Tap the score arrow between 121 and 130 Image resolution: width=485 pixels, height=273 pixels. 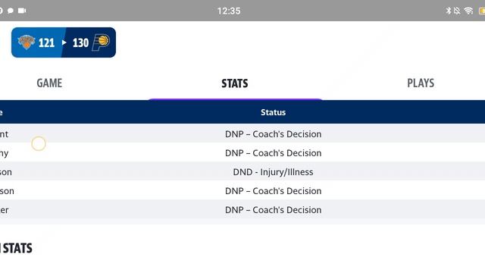point(64,42)
